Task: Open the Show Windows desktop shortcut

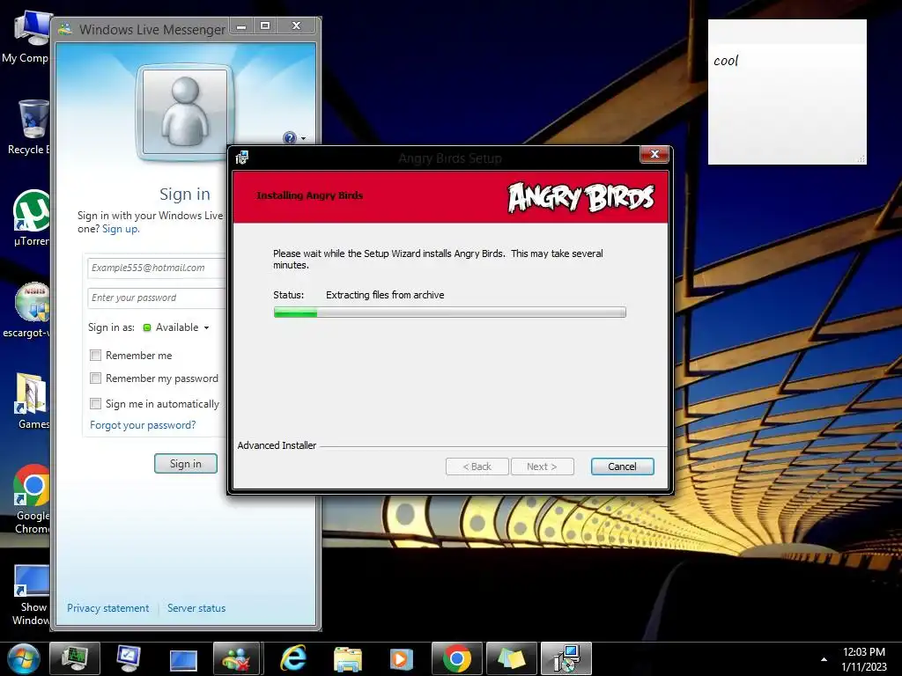Action: pyautogui.click(x=30, y=596)
